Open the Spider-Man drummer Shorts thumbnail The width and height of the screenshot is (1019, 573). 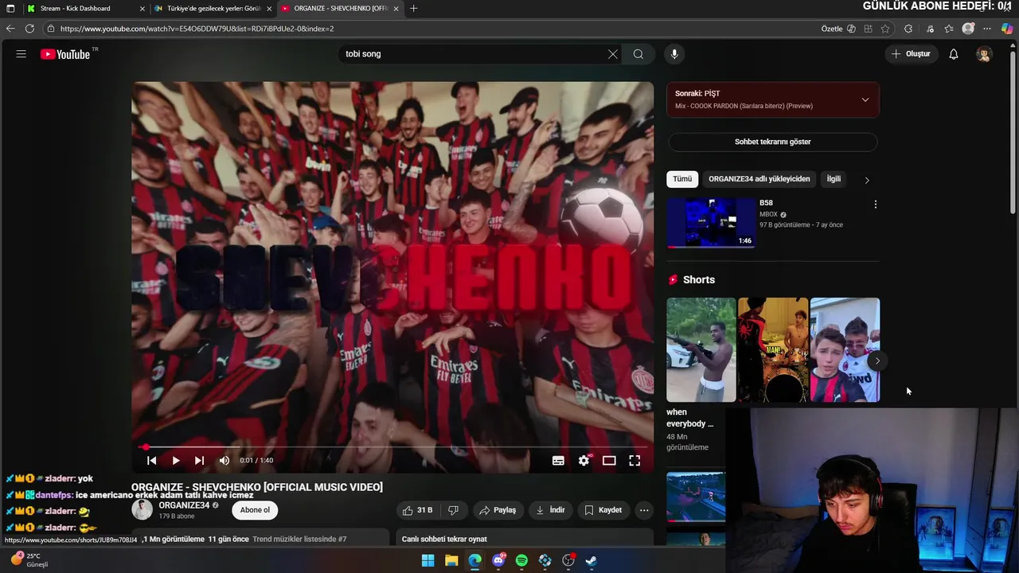773,350
